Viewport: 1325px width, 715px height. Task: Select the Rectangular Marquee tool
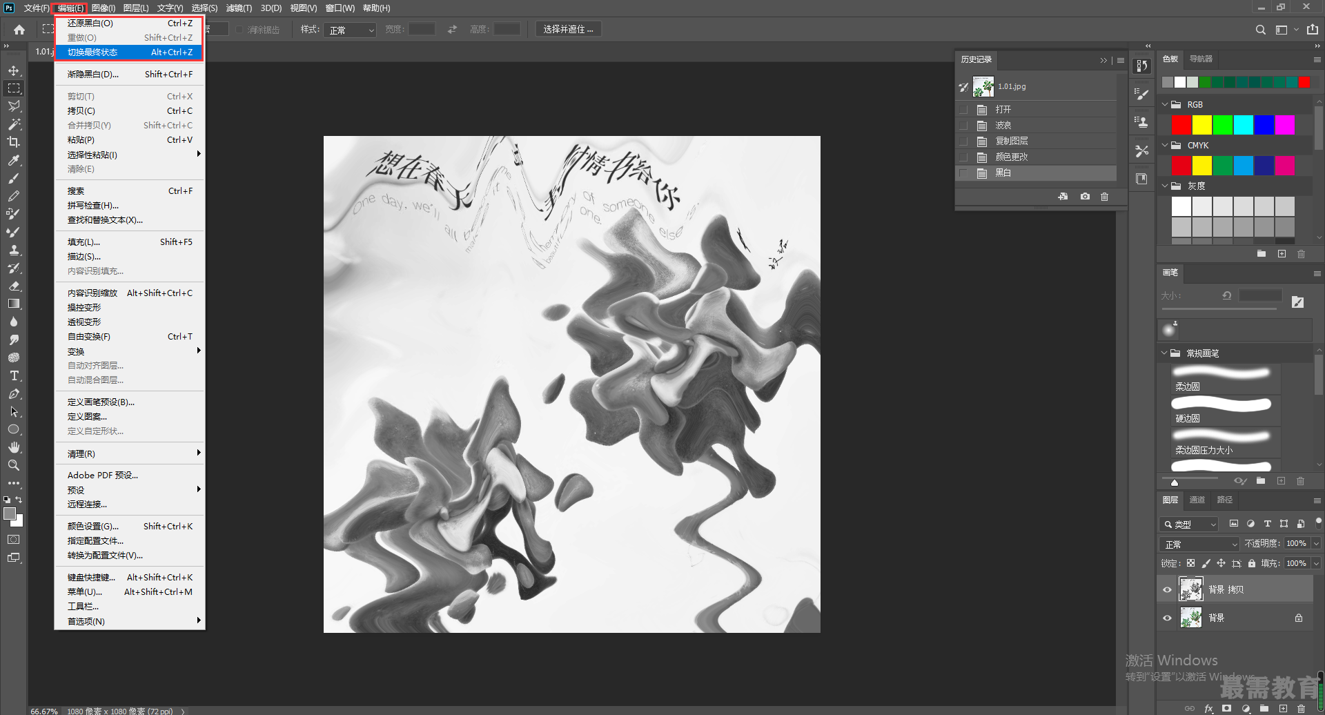14,88
